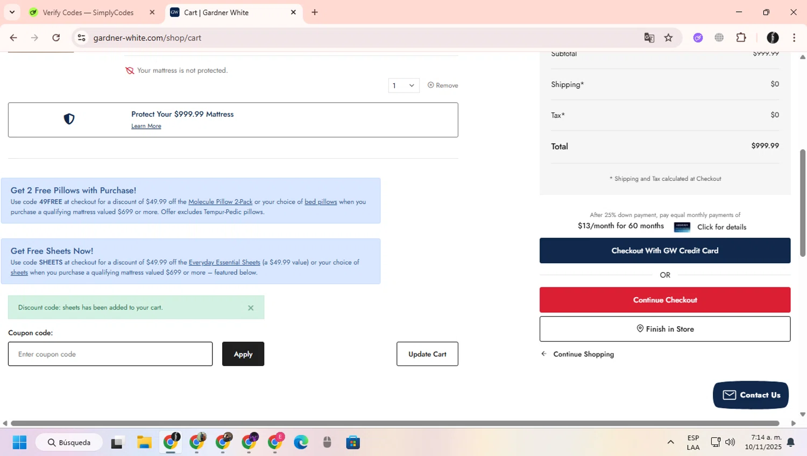Click the Google Translate icon
This screenshot has width=807, height=456.
coord(649,38)
